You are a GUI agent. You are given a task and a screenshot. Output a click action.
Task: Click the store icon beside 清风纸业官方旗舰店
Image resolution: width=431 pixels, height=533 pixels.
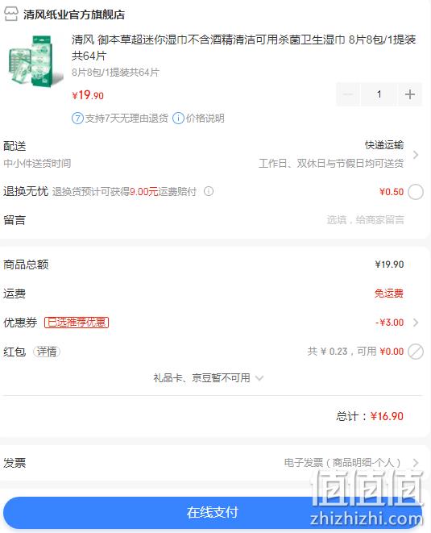pyautogui.click(x=10, y=15)
